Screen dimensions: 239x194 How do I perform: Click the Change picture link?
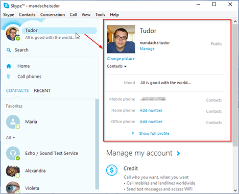point(121,59)
